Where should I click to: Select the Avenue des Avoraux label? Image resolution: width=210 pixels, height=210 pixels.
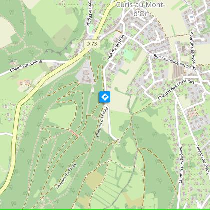192,51
